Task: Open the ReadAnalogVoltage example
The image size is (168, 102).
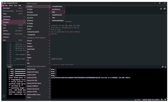Action: coord(58,21)
